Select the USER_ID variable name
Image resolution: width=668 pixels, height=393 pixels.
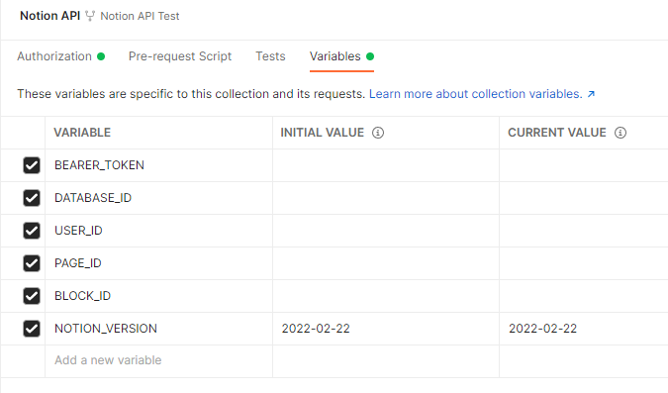[x=78, y=231]
